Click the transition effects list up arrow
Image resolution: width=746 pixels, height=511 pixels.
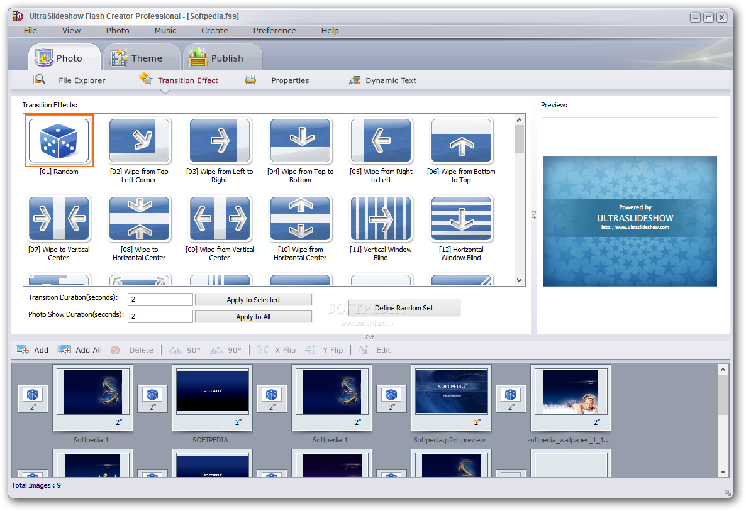tap(519, 120)
